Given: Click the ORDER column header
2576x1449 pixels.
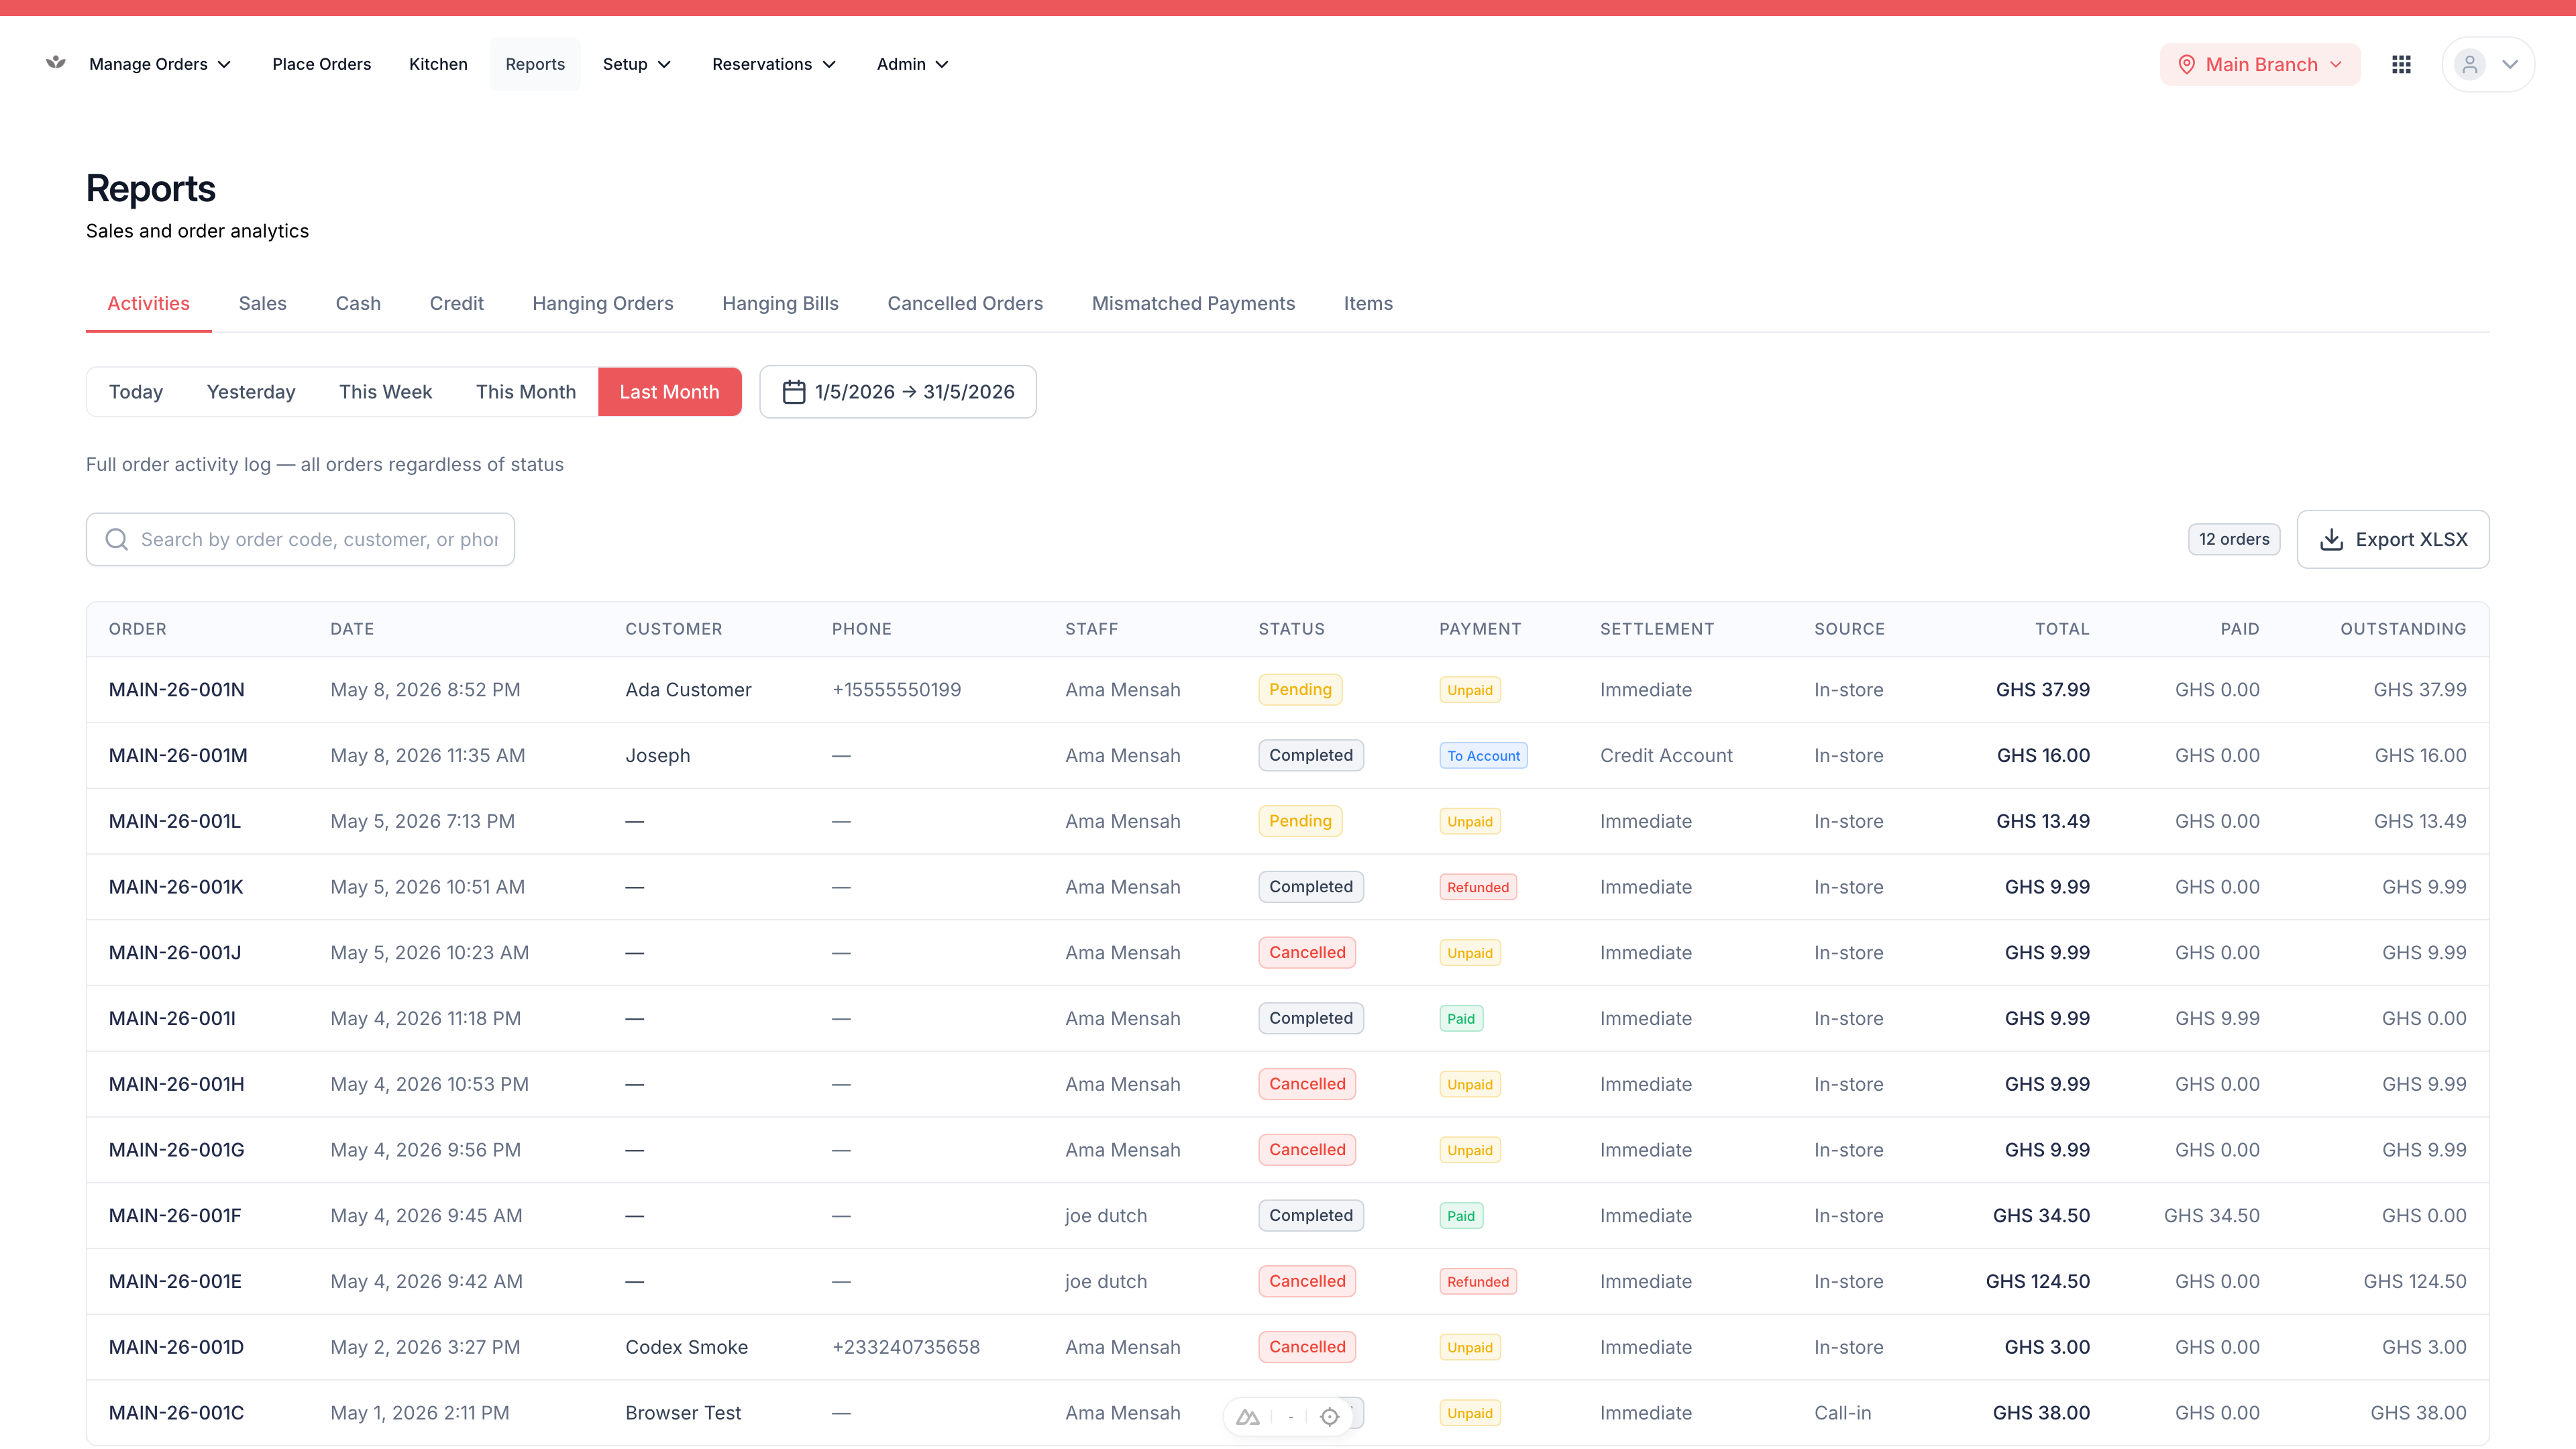Looking at the screenshot, I should (x=137, y=629).
